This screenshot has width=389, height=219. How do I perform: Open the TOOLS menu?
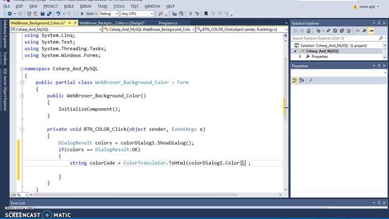tap(119, 6)
